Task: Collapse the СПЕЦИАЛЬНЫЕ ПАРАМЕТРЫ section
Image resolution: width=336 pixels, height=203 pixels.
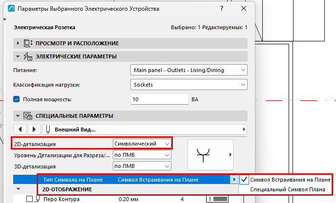Action: pyautogui.click(x=18, y=116)
